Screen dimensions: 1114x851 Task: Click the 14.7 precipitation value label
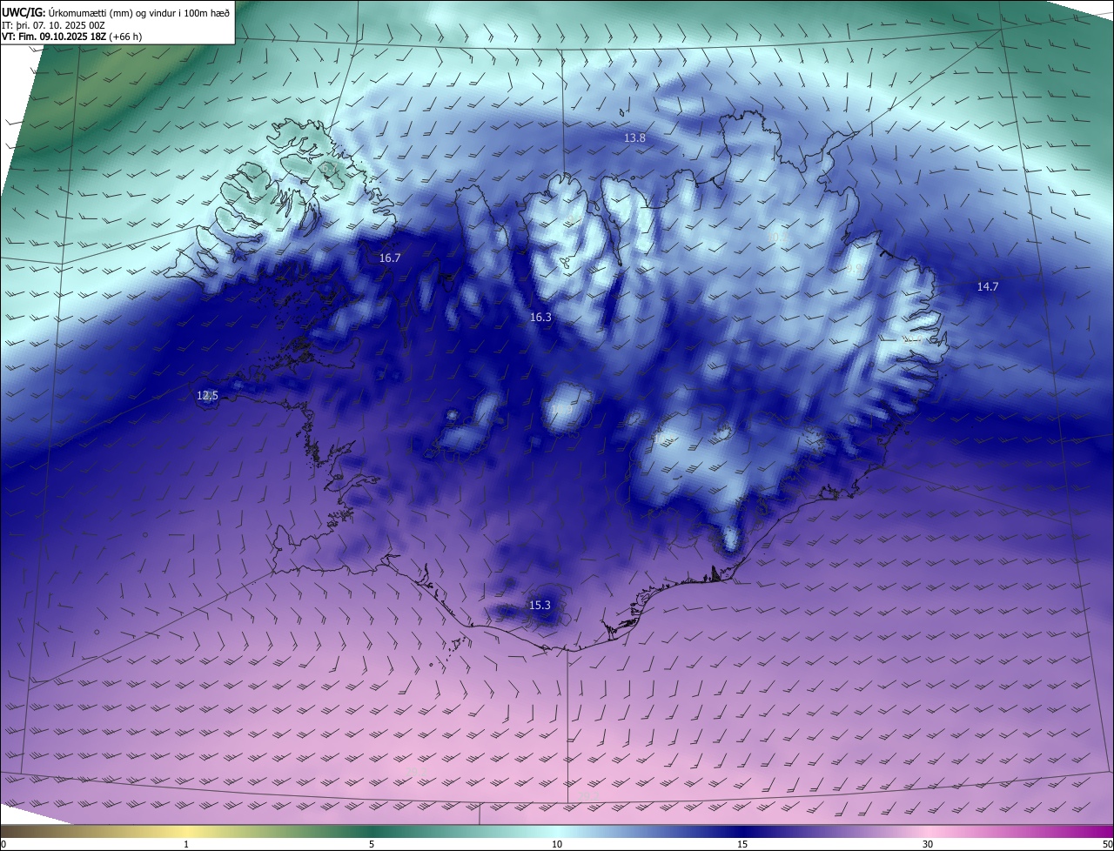[x=987, y=286]
